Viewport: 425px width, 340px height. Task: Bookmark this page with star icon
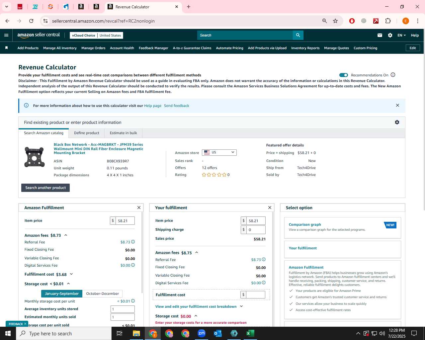point(335,21)
